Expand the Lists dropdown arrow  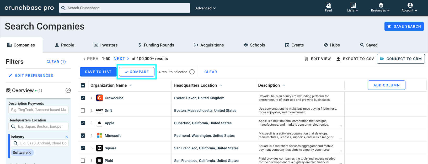click(x=357, y=11)
